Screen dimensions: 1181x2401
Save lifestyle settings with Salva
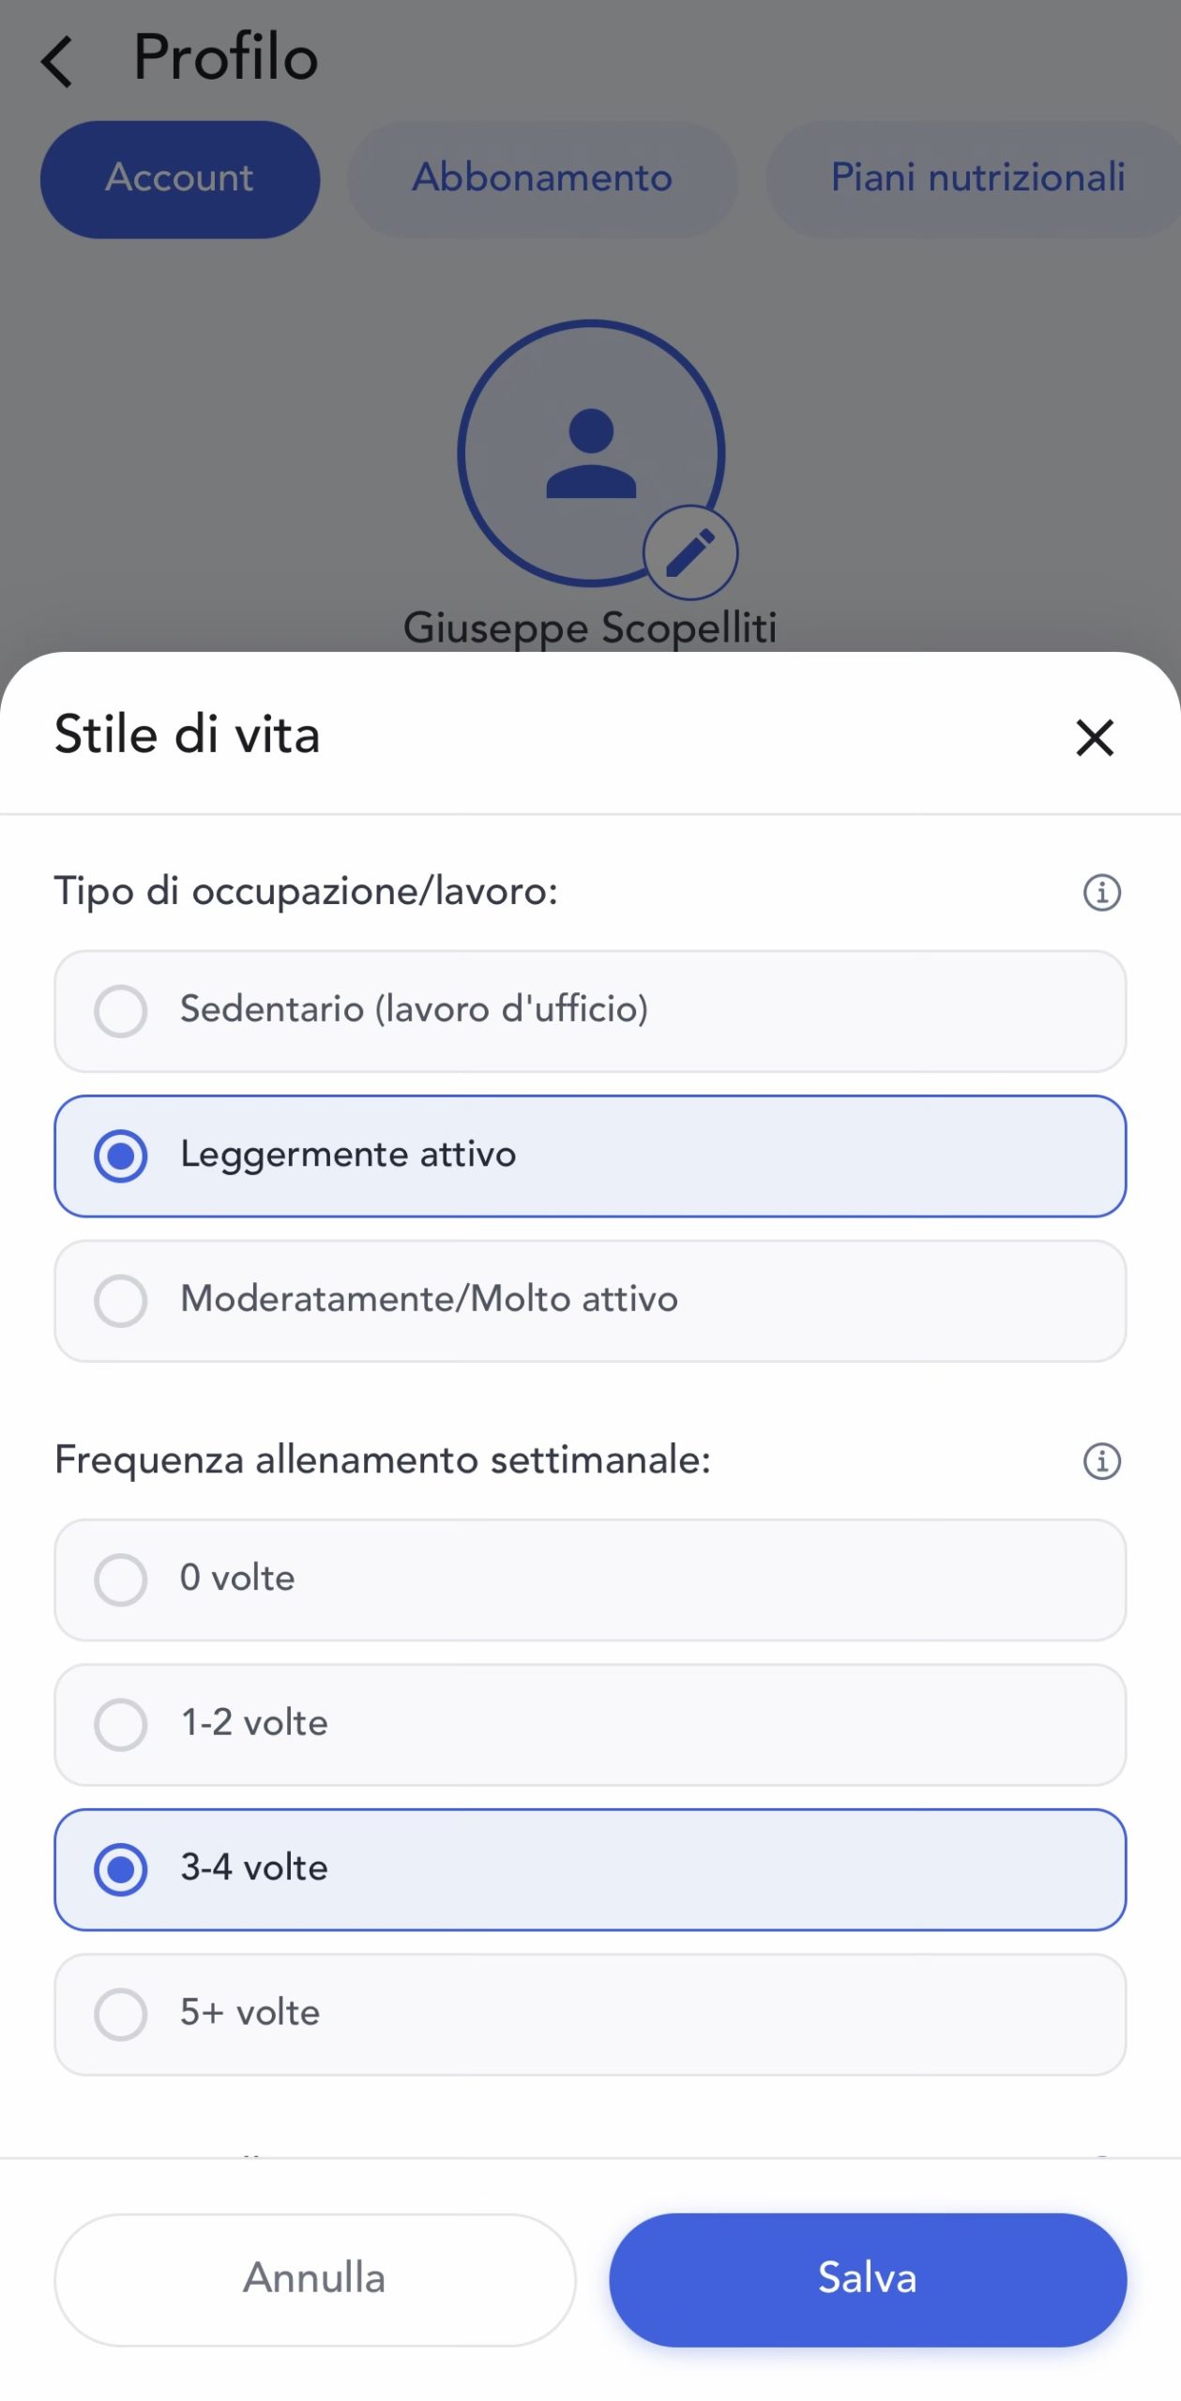pyautogui.click(x=867, y=2279)
